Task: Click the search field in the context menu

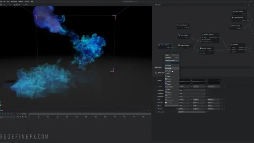Action: (172, 63)
